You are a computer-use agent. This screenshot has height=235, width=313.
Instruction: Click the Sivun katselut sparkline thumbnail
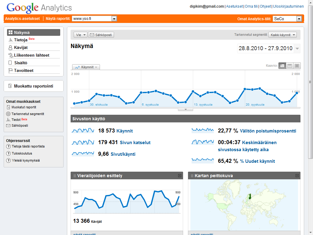tap(83, 142)
